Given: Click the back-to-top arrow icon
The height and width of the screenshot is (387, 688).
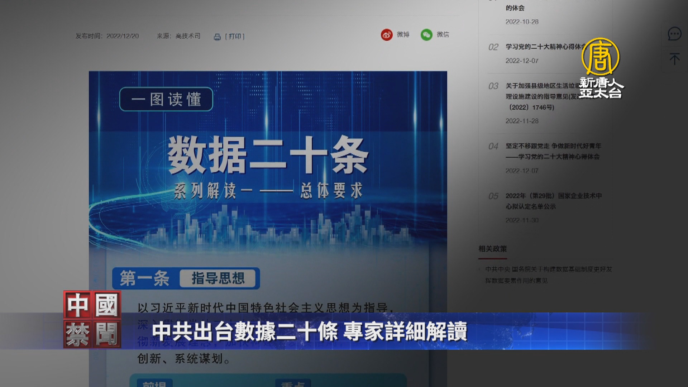Looking at the screenshot, I should 674,59.
